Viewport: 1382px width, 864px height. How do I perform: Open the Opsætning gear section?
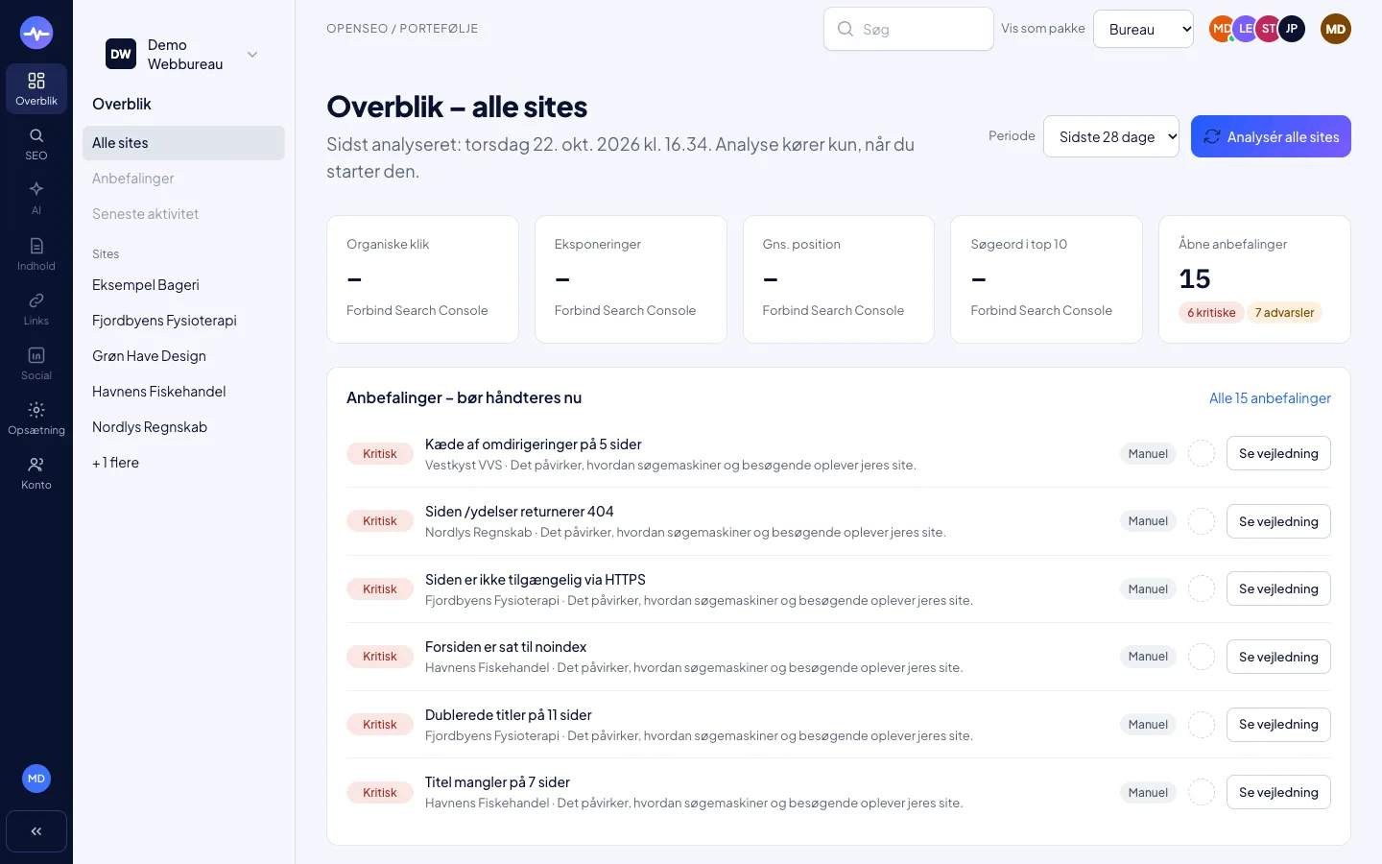pos(36,419)
